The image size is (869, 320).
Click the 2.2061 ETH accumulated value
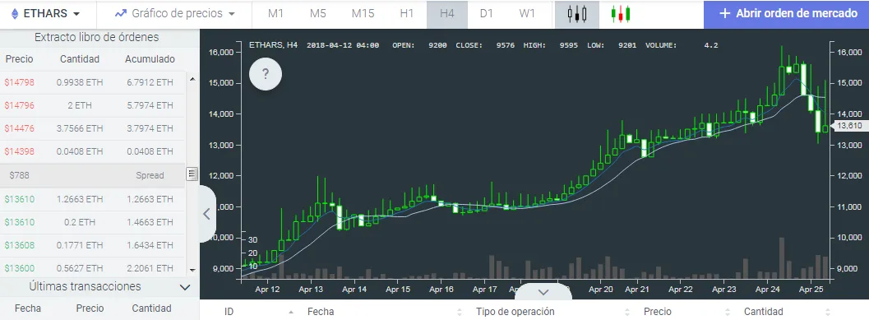click(150, 268)
